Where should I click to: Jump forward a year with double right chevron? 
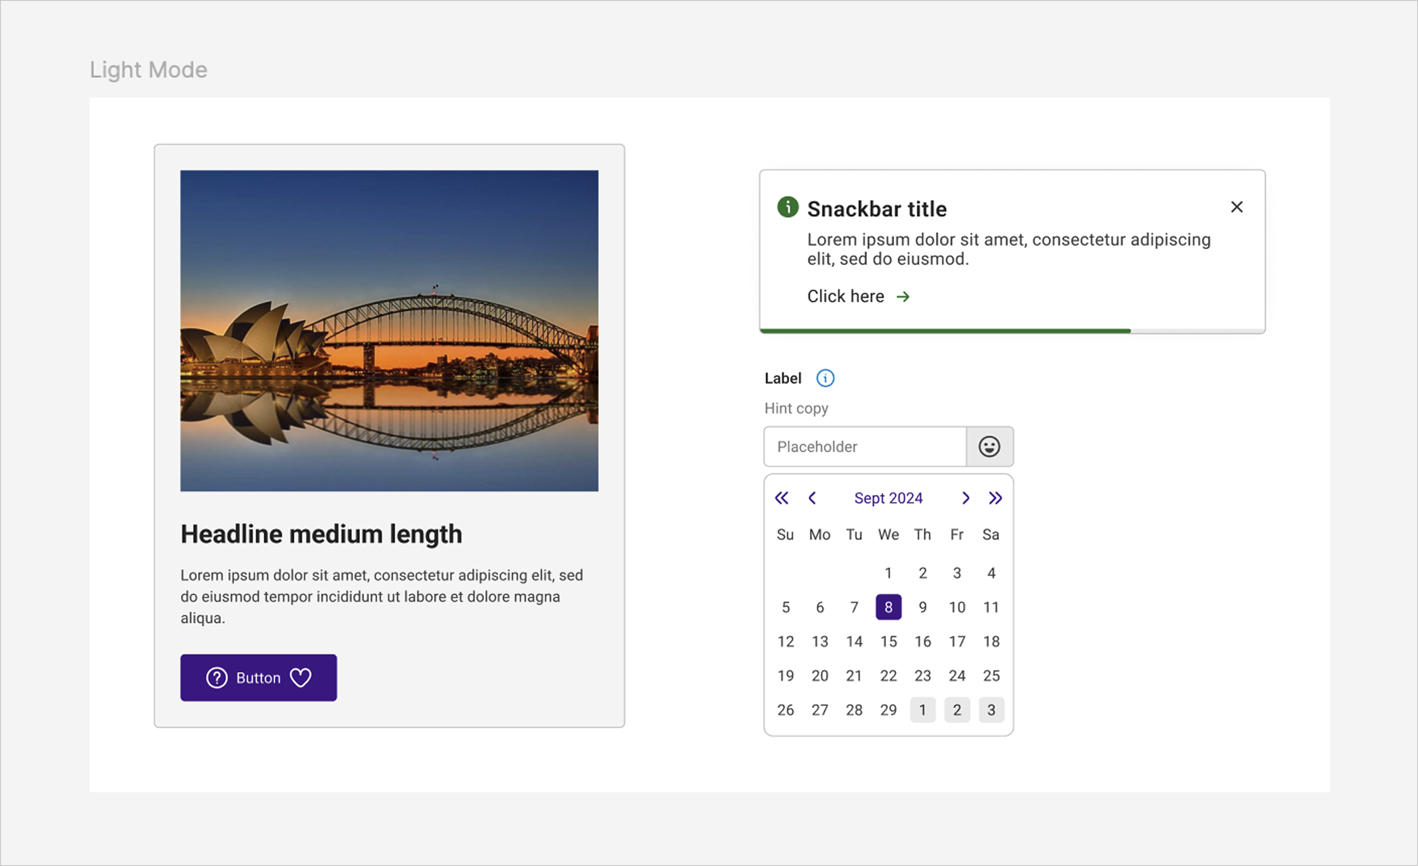[x=996, y=498]
